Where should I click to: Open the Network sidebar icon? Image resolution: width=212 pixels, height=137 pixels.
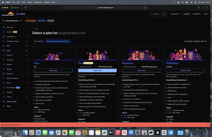pos(4,92)
